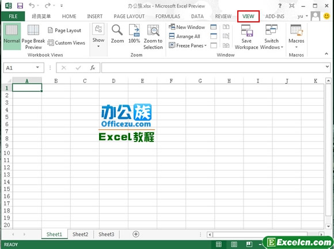The image size is (334, 249).
Task: Select column D header
Action: pos(113,81)
